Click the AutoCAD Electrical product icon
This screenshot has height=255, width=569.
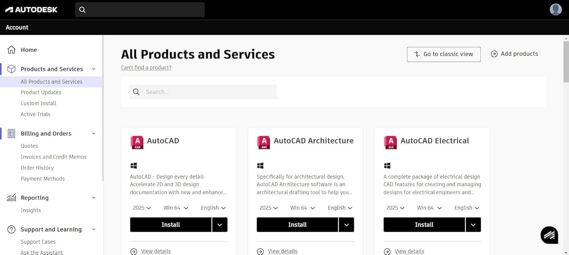[x=390, y=142]
